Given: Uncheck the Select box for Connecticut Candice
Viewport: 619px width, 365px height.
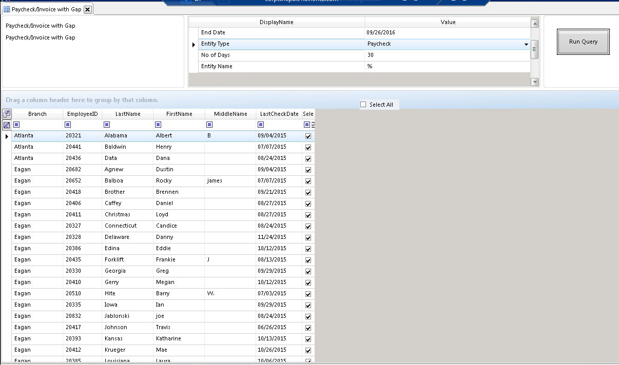Looking at the screenshot, I should point(308,227).
